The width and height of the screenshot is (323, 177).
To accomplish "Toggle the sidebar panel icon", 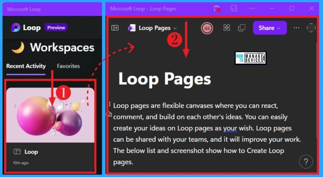I will coord(115,28).
